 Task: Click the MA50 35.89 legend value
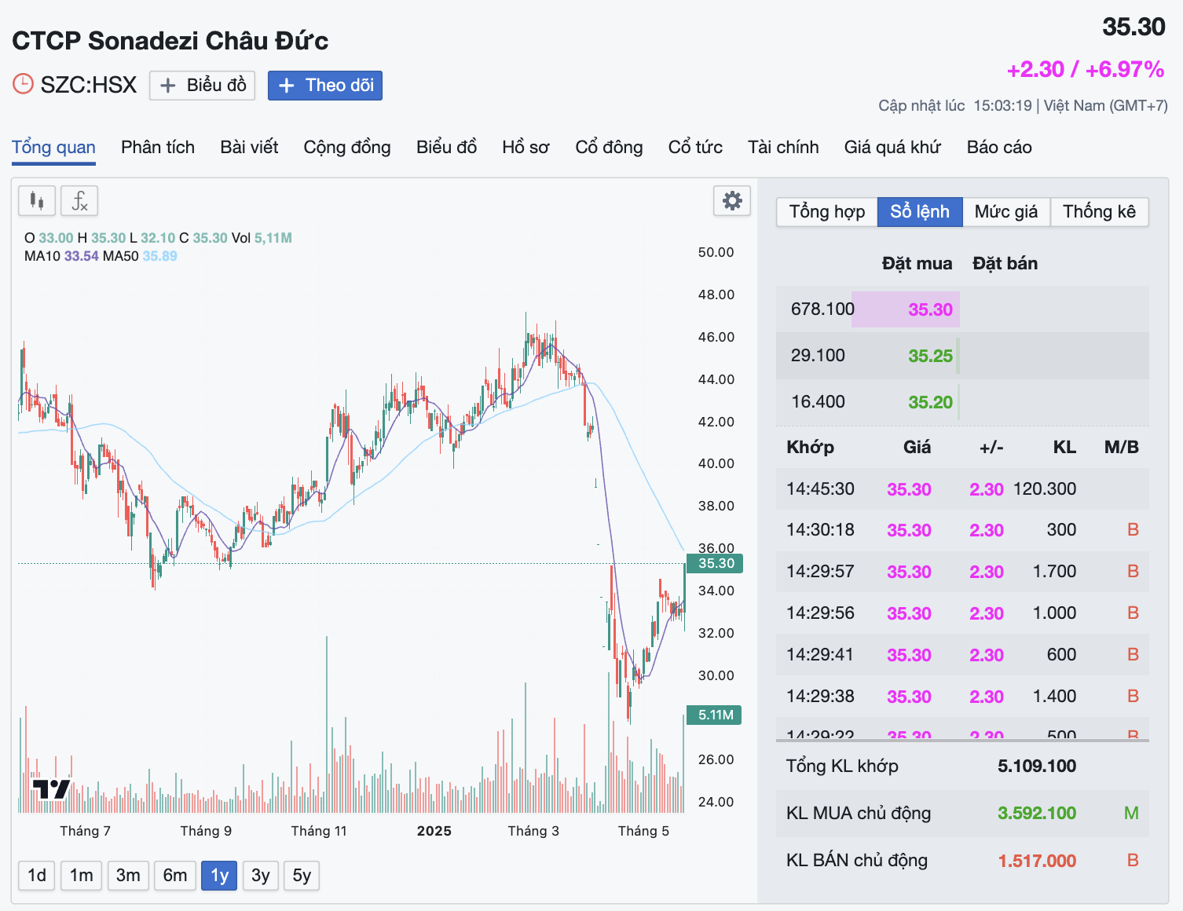tap(159, 256)
